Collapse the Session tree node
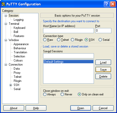The image size is (117, 113). click(x=6, y=16)
